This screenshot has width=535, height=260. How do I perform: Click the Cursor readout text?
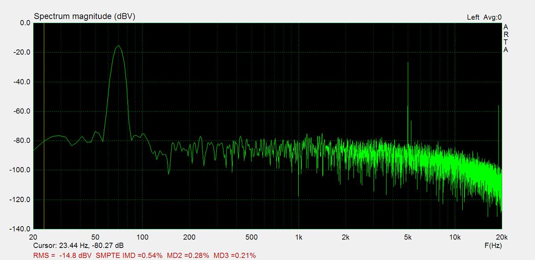[78, 246]
